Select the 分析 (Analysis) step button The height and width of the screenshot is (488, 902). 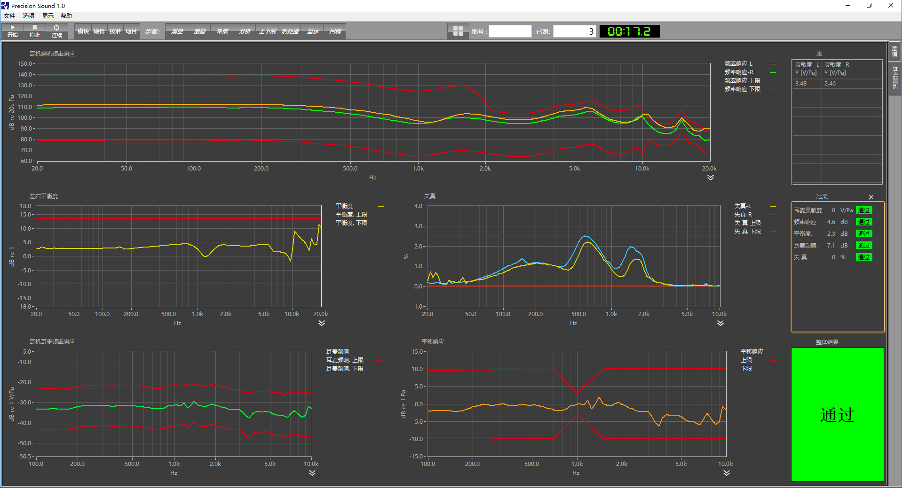pyautogui.click(x=245, y=31)
